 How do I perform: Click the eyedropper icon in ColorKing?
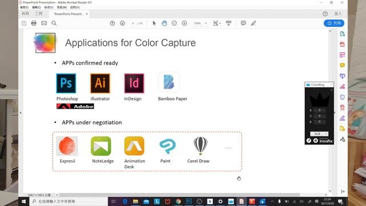tap(309, 140)
